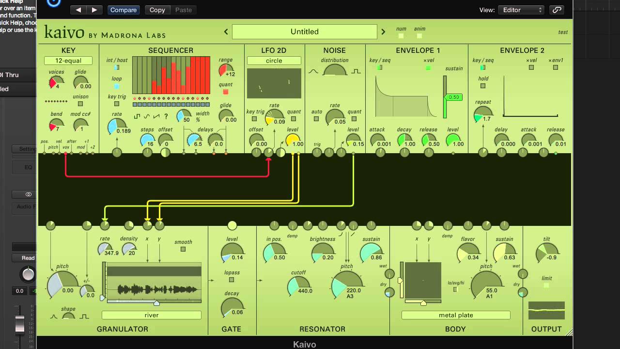The width and height of the screenshot is (620, 349).
Task: Toggle the sequencer quant switch
Action: [x=226, y=92]
